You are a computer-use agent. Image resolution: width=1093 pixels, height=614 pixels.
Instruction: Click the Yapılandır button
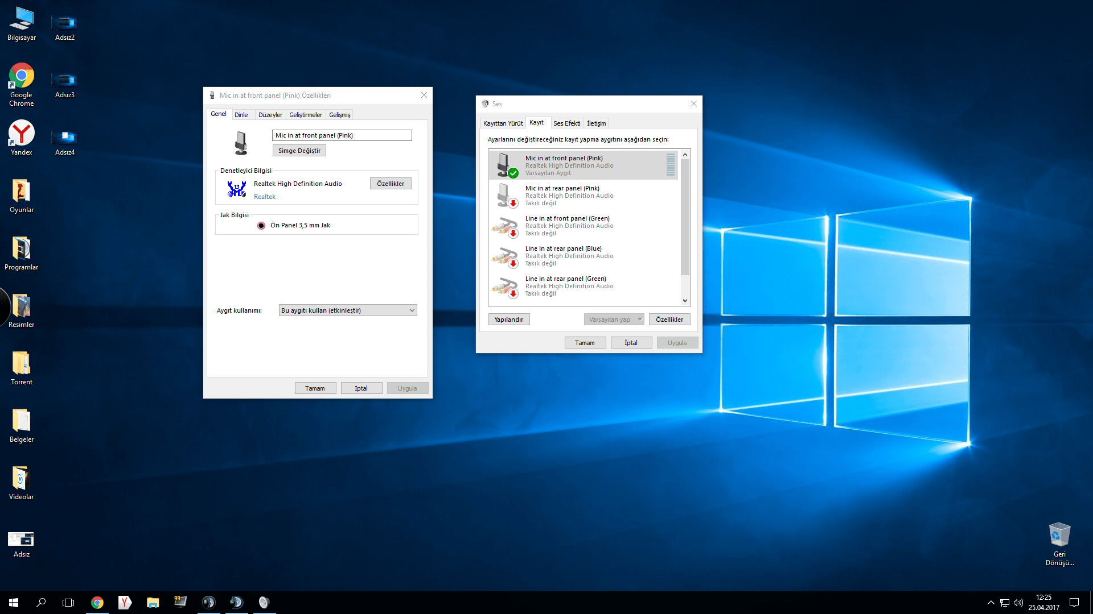[508, 320]
